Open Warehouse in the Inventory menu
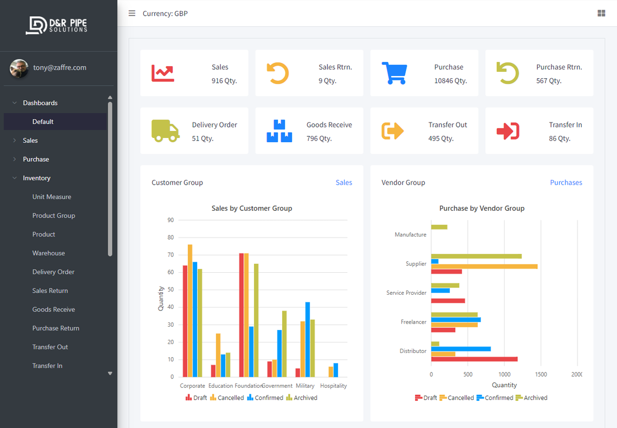617x428 pixels. point(48,253)
